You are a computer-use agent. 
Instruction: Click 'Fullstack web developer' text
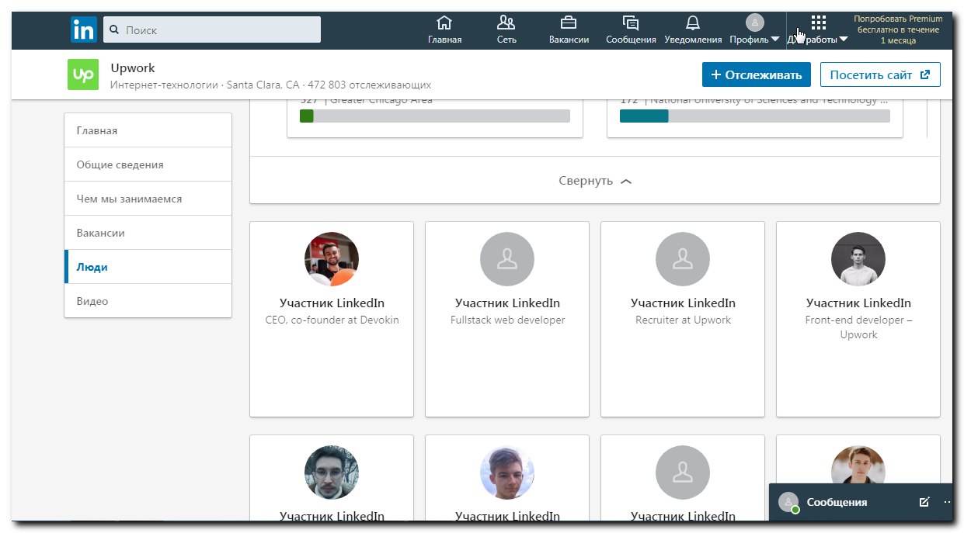pyautogui.click(x=507, y=320)
